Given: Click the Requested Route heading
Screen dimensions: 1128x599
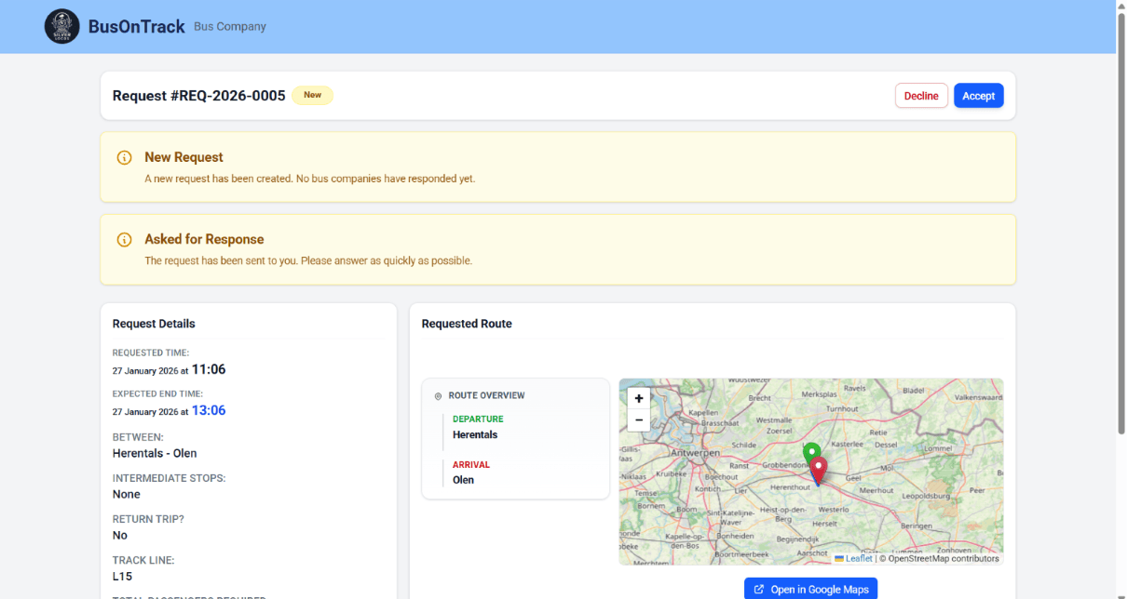Looking at the screenshot, I should [x=467, y=324].
